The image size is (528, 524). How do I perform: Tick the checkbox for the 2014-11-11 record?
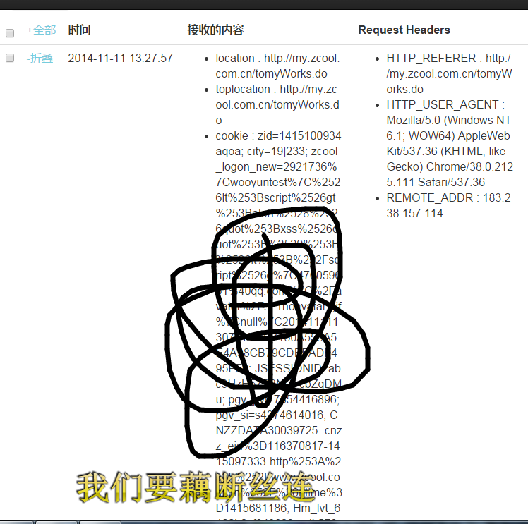10,58
